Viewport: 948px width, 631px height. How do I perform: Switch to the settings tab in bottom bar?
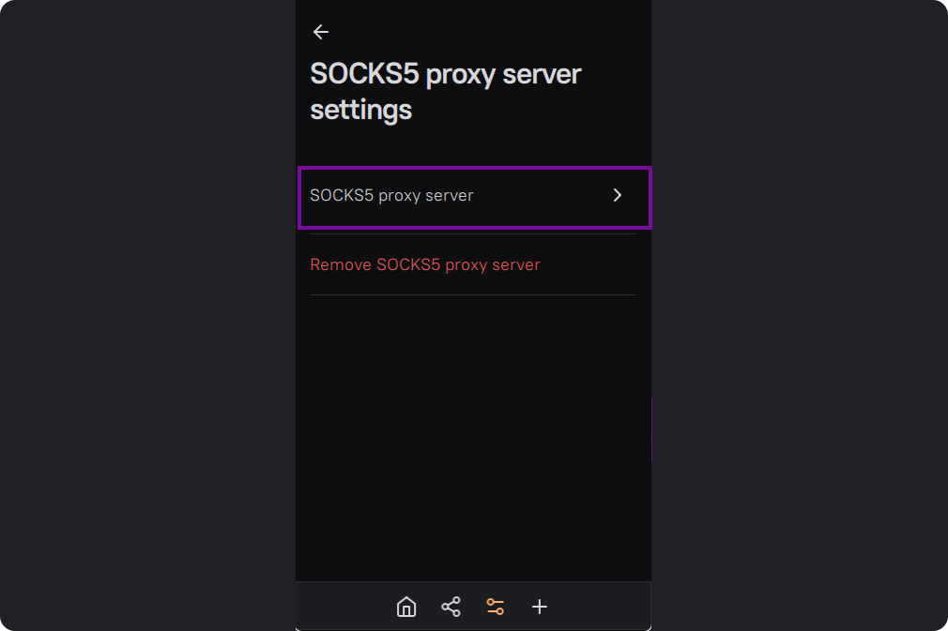[495, 607]
